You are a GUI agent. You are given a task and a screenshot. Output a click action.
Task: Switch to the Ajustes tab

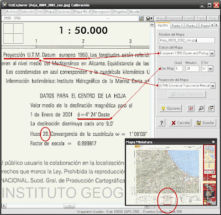163,25
